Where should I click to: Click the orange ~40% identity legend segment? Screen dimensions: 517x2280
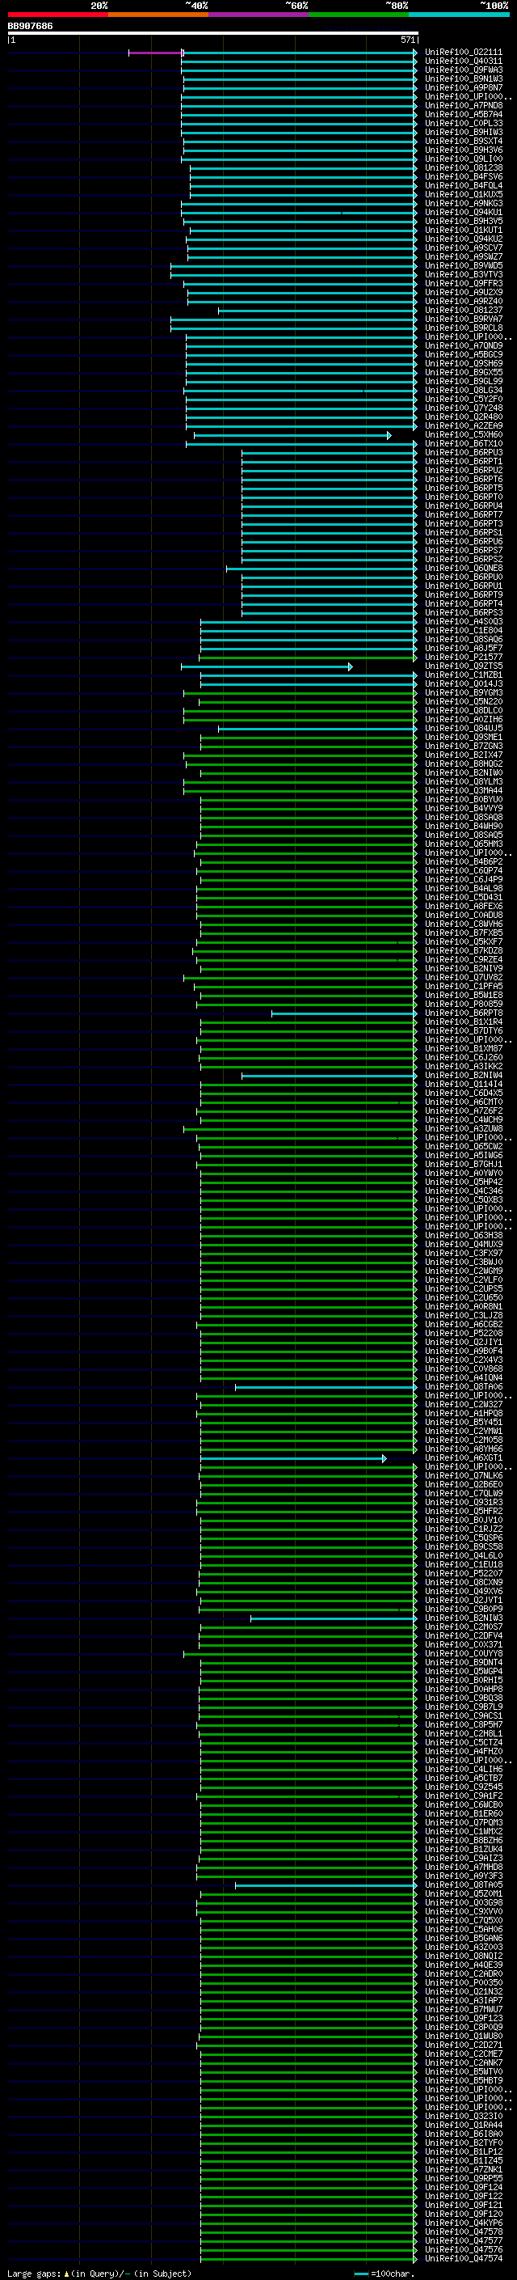[158, 15]
